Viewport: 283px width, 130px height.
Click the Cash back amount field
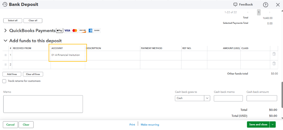pyautogui.click(x=261, y=98)
